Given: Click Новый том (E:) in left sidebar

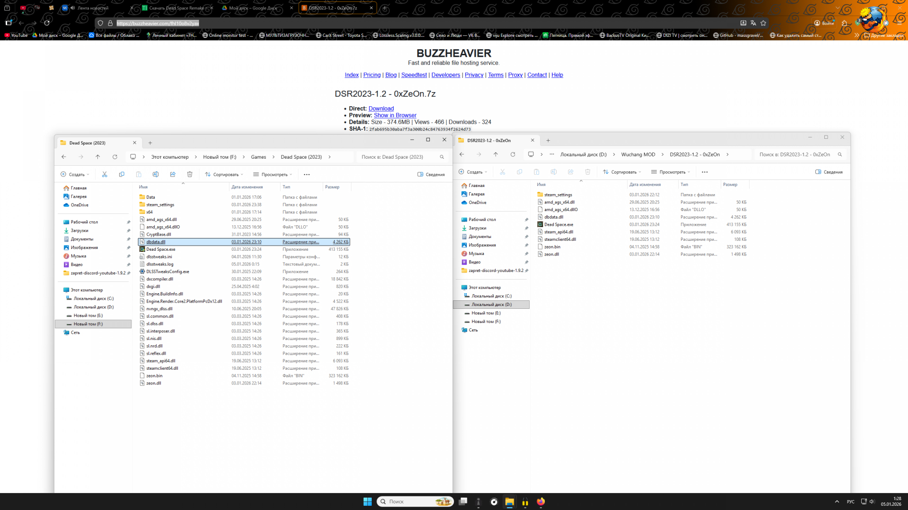Looking at the screenshot, I should tap(88, 315).
